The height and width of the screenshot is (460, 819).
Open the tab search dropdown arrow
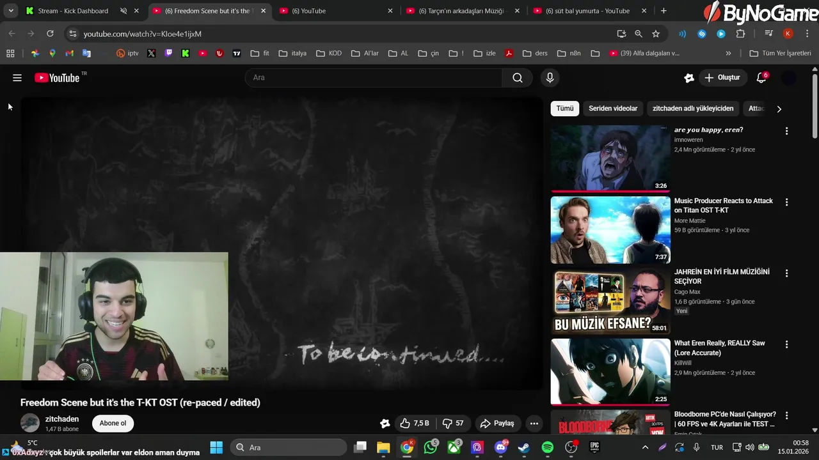tap(11, 11)
